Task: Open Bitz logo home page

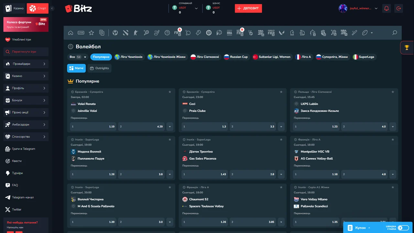Action: coord(78,8)
